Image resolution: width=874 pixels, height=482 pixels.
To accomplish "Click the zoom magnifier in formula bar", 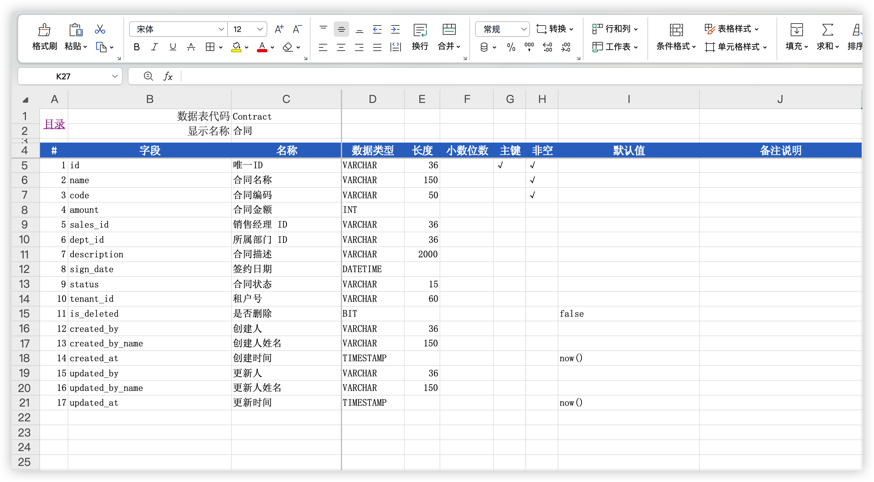I will pos(148,76).
